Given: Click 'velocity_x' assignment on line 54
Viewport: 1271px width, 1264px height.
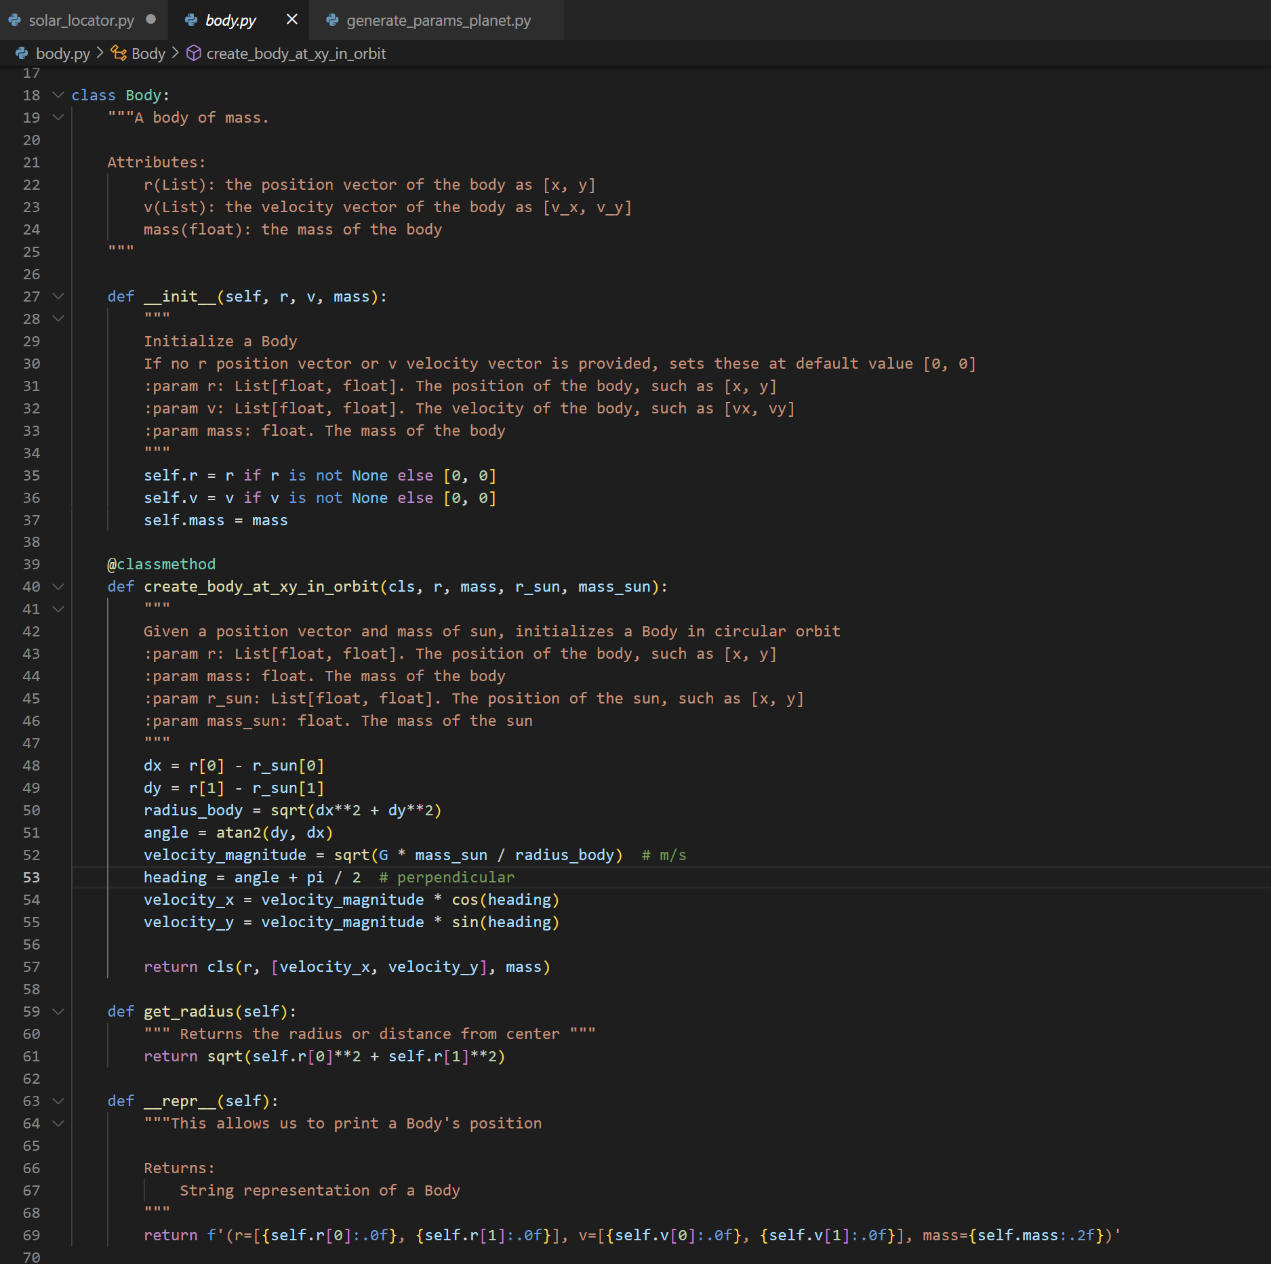Looking at the screenshot, I should click(x=188, y=900).
